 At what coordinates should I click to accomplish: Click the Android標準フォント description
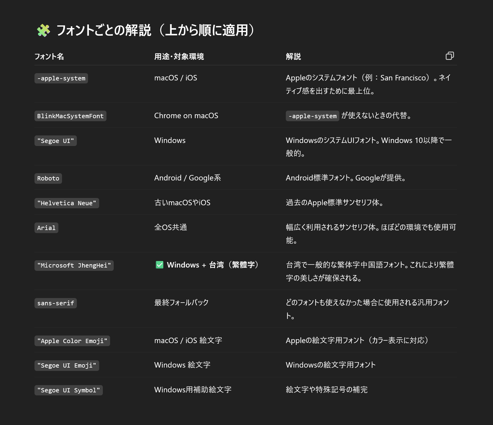click(x=346, y=178)
